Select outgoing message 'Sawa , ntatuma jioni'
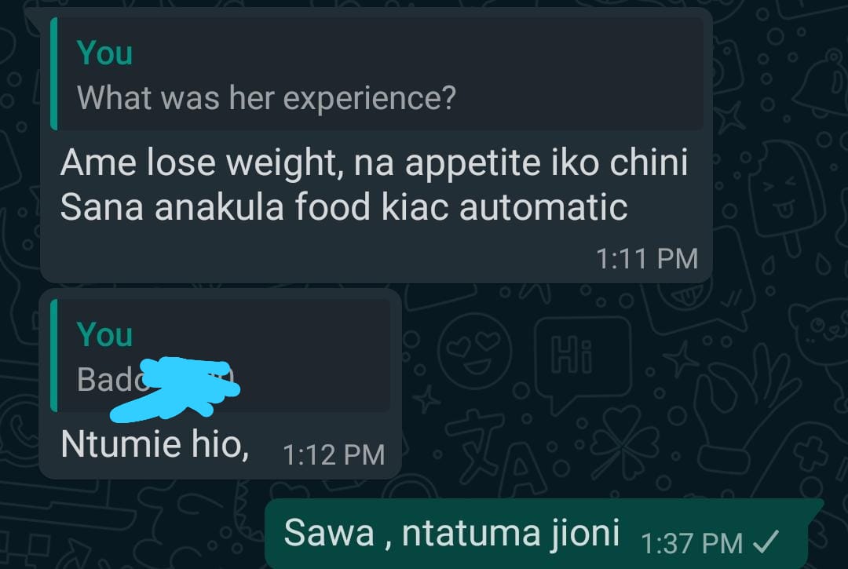Screen dimensions: 848x569 543,534
